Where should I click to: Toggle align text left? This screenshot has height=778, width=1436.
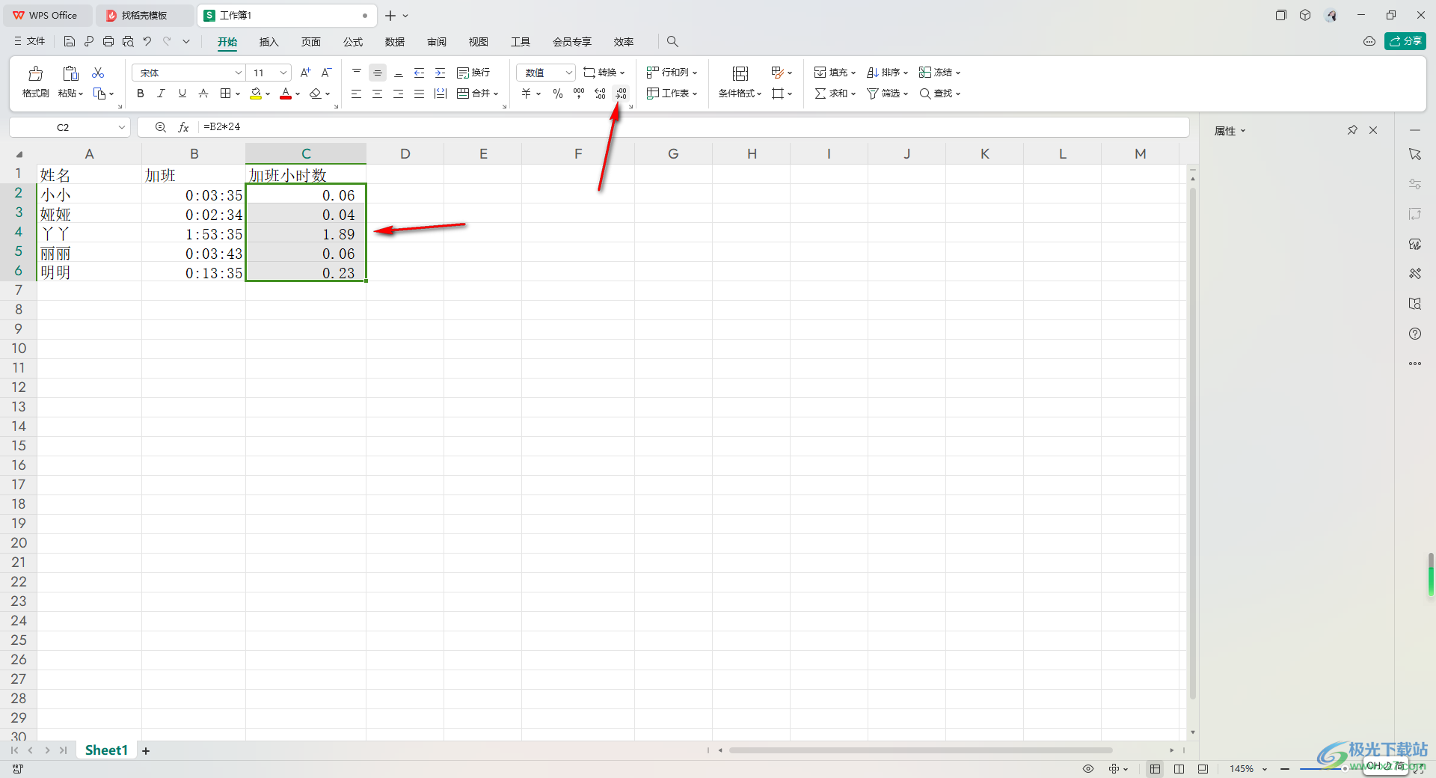[x=357, y=94]
